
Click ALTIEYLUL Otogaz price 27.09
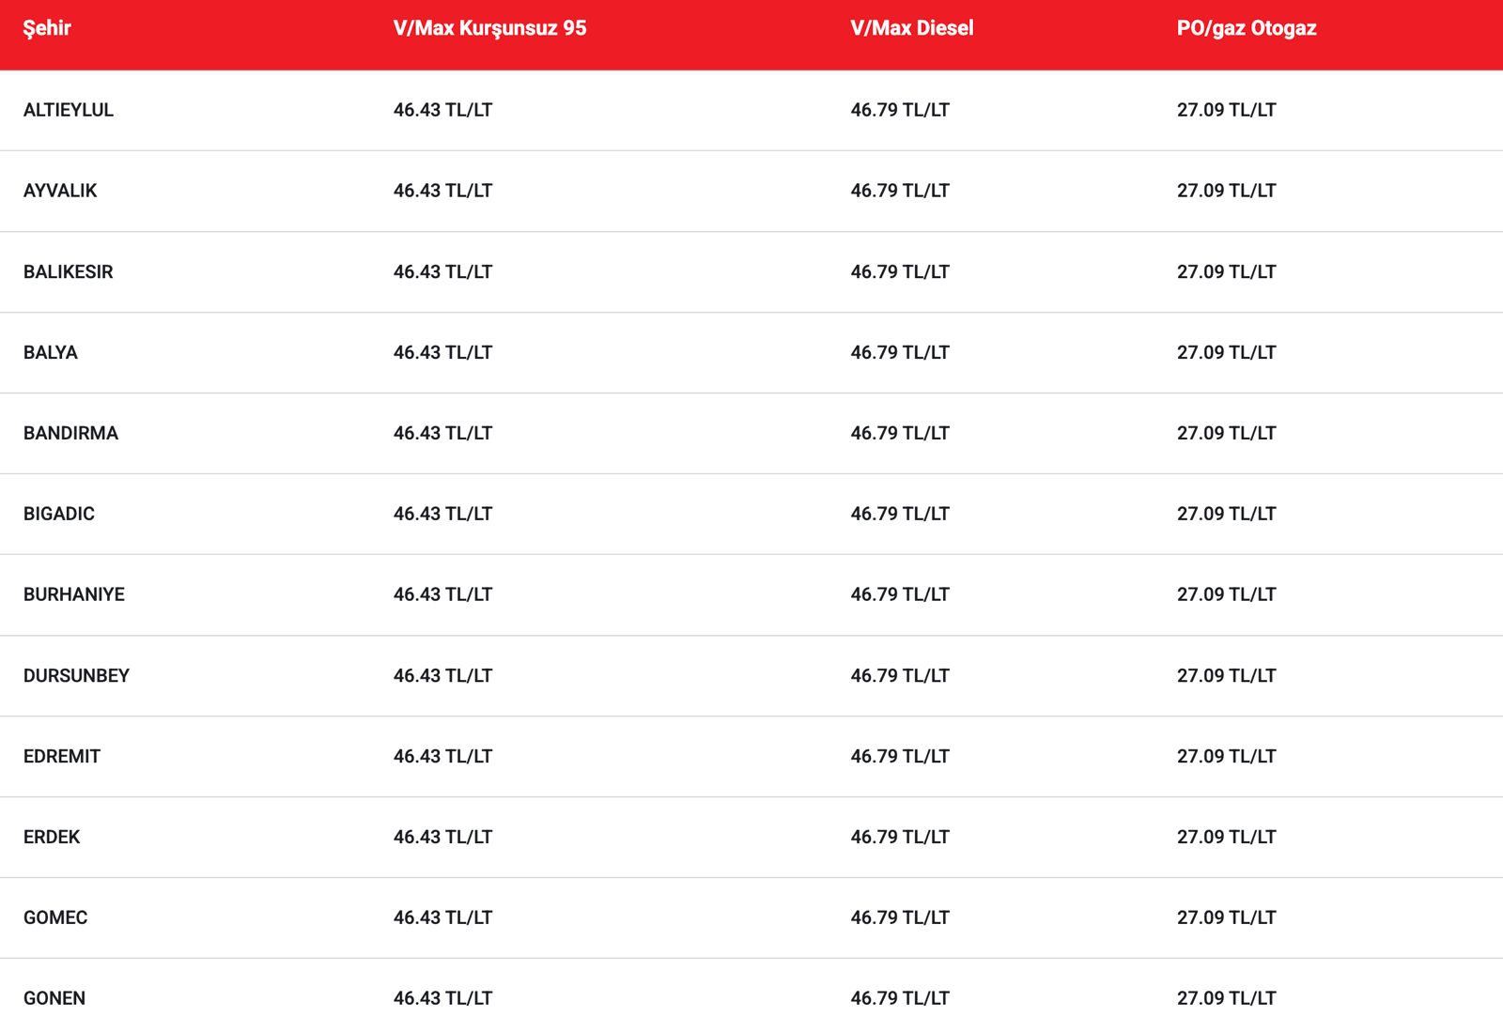point(1226,110)
